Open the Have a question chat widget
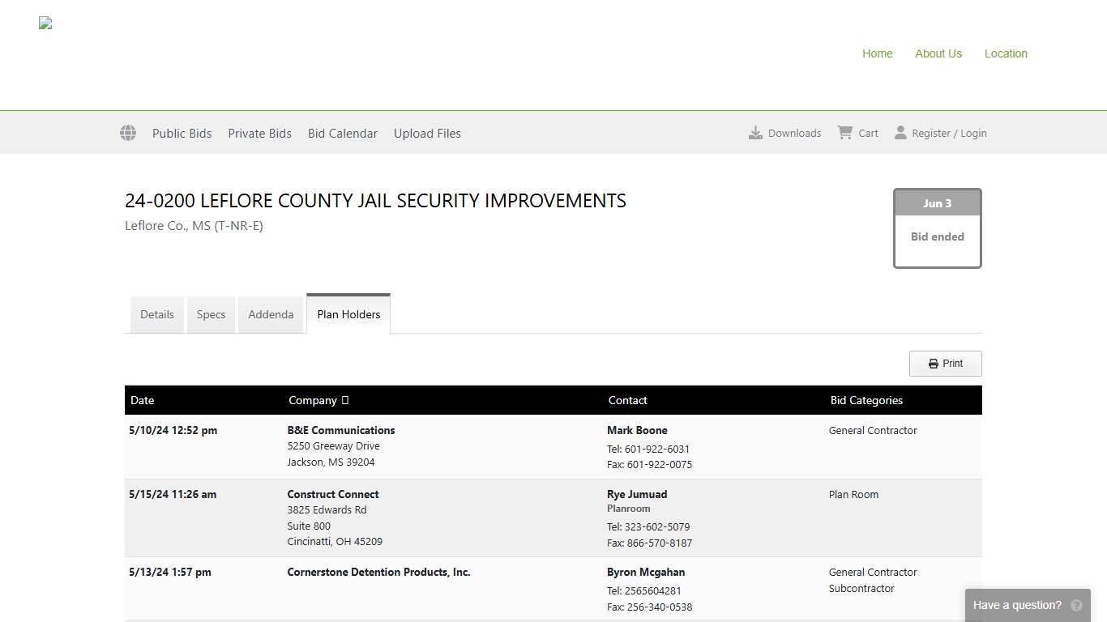 tap(1017, 605)
